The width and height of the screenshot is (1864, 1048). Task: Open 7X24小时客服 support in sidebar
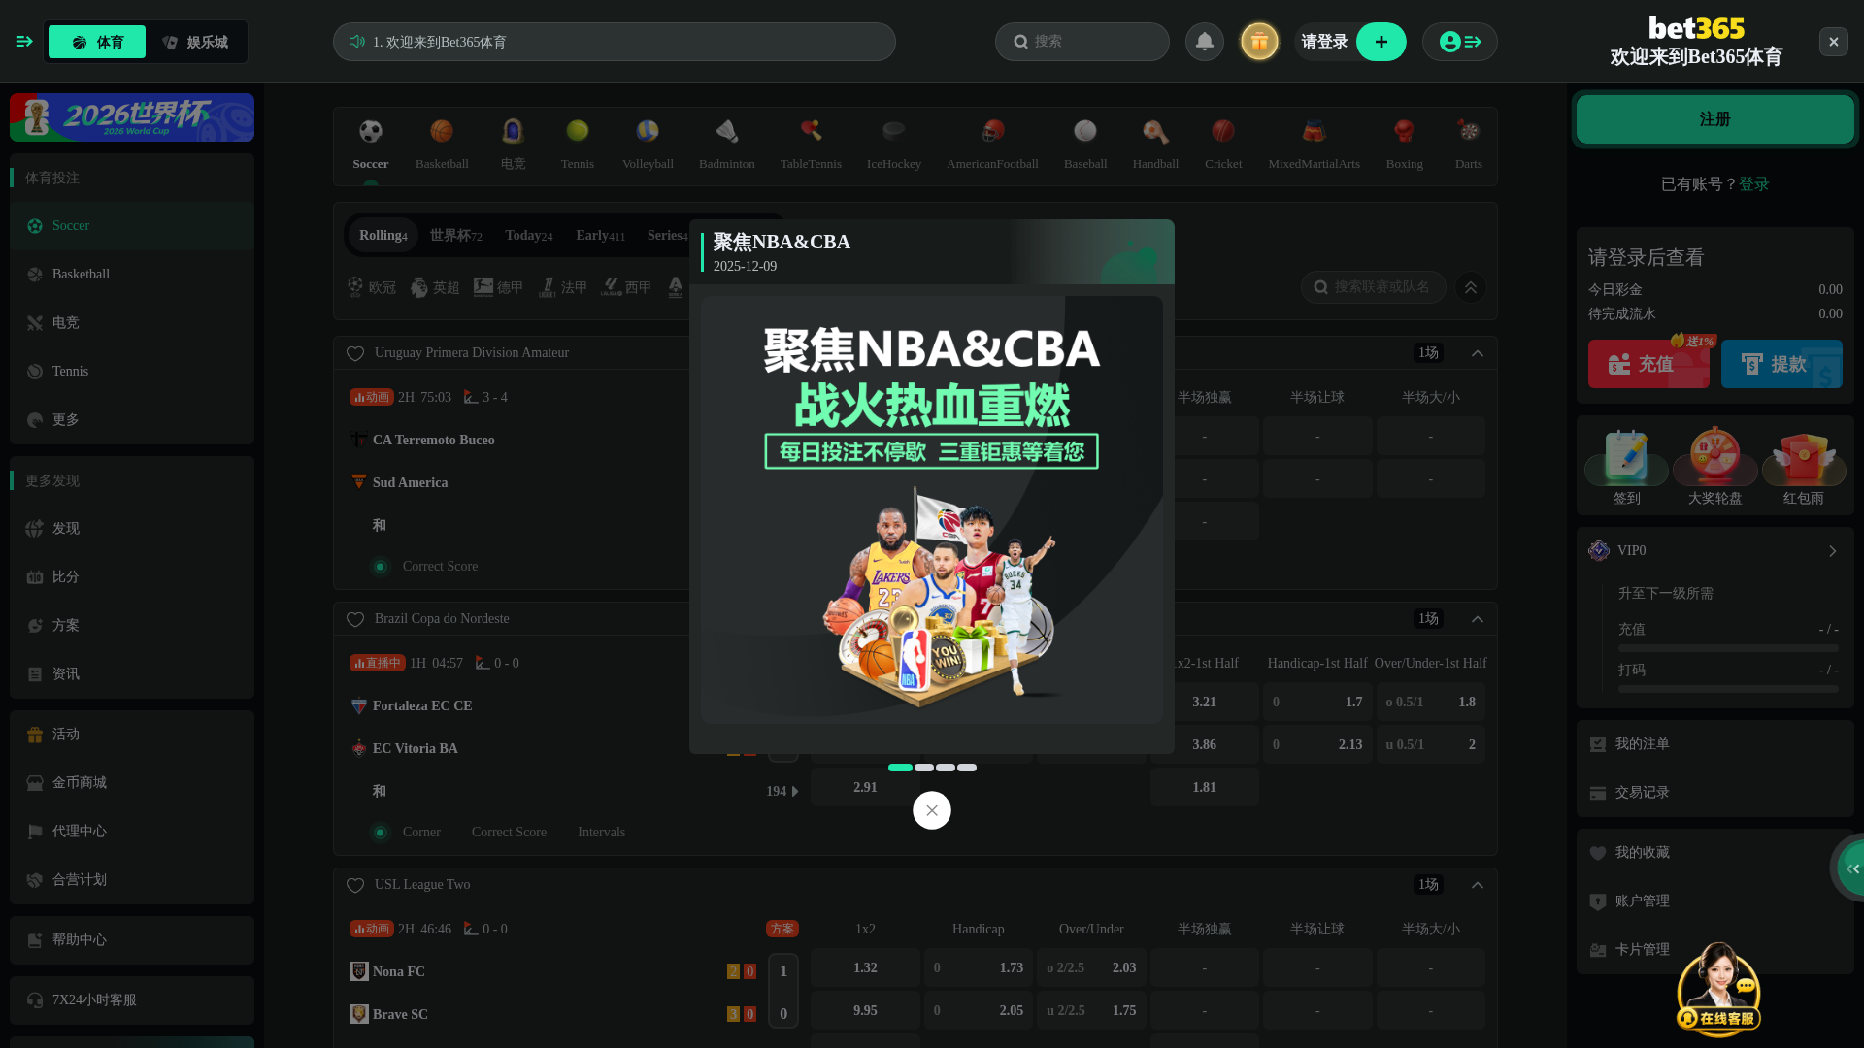point(132,1000)
